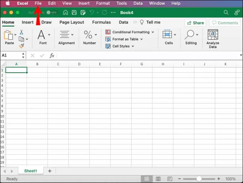Expand the Alignment group dropdown arrow
Image resolution: width=243 pixels, height=183 pixels.
click(x=72, y=35)
